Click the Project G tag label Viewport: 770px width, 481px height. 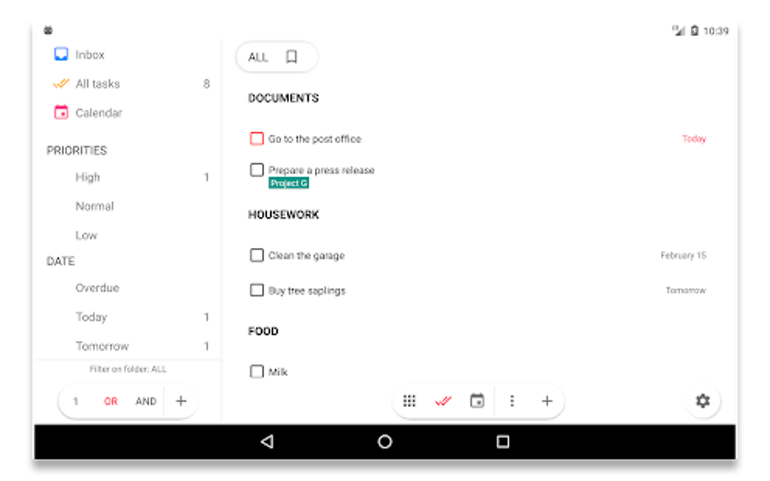click(288, 183)
